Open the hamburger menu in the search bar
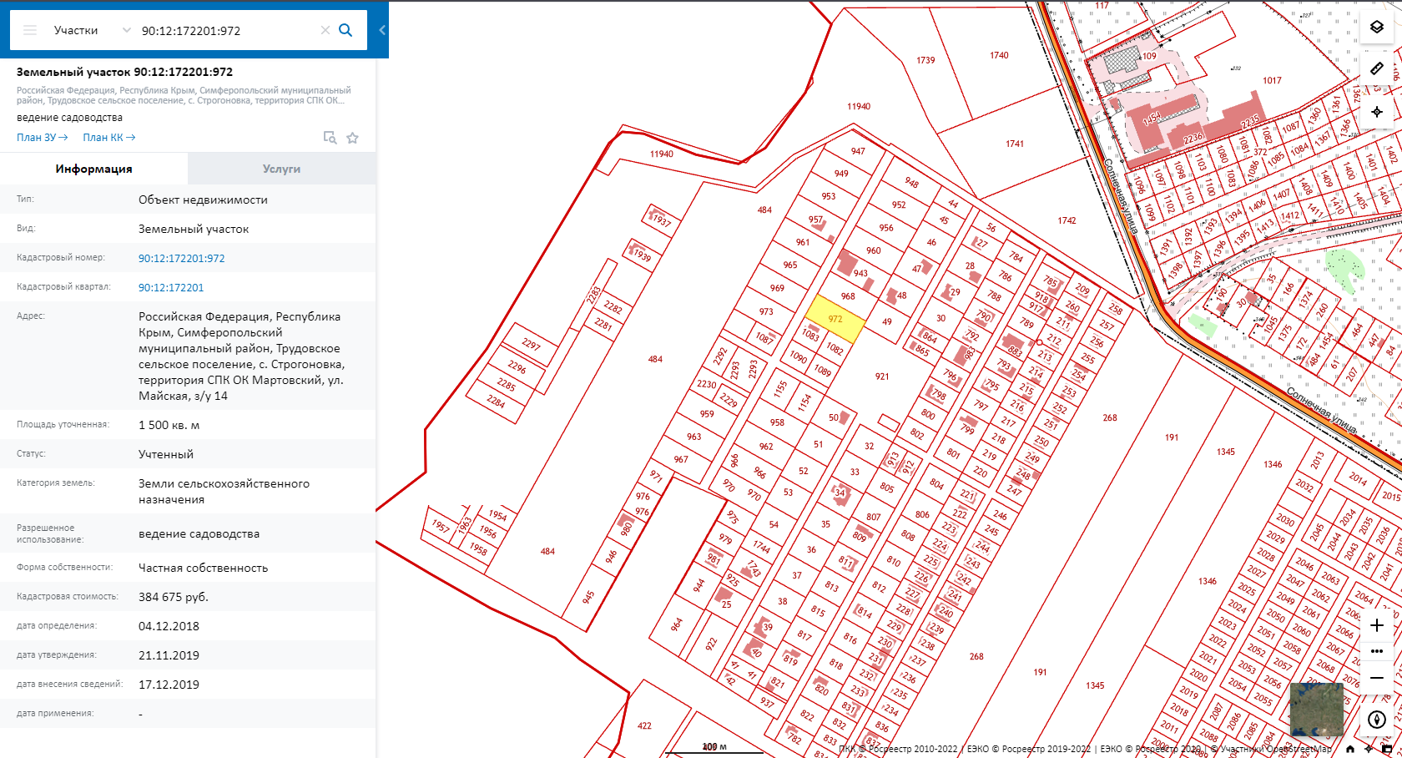 click(x=30, y=30)
